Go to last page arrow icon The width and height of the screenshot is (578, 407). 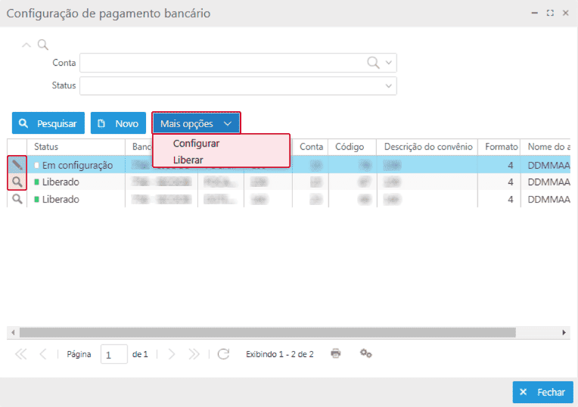point(194,354)
